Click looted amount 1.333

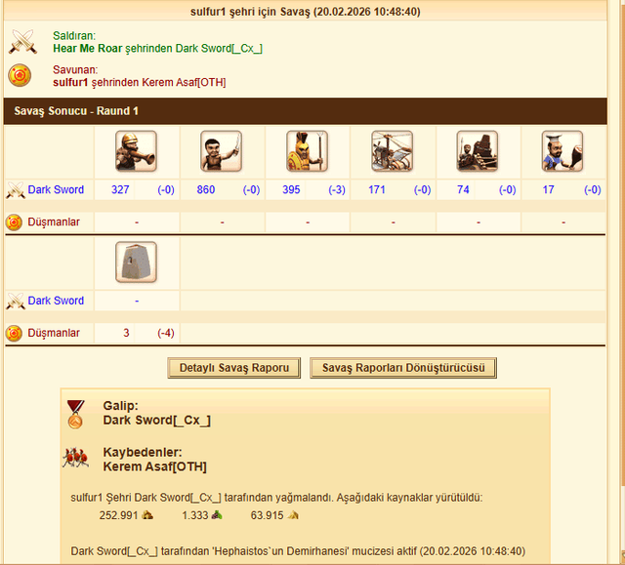195,515
